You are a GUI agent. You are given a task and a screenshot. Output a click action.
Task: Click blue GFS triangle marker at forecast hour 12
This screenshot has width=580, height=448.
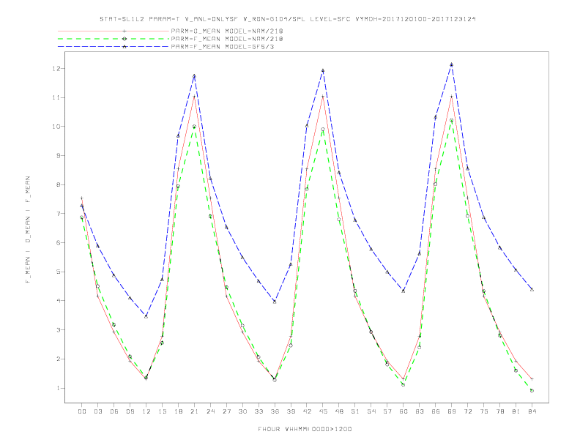146,316
